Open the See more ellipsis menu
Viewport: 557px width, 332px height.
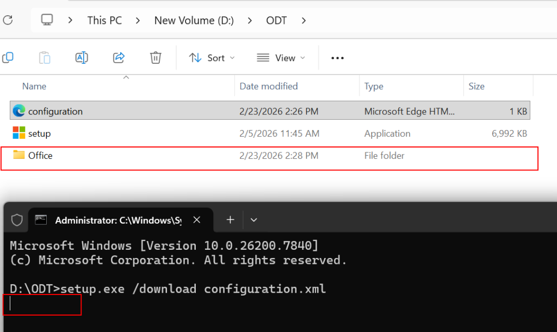[337, 58]
